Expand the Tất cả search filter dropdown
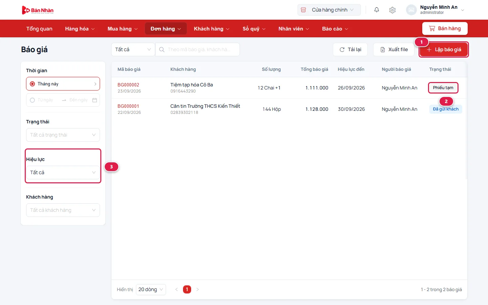The width and height of the screenshot is (488, 305). (133, 49)
